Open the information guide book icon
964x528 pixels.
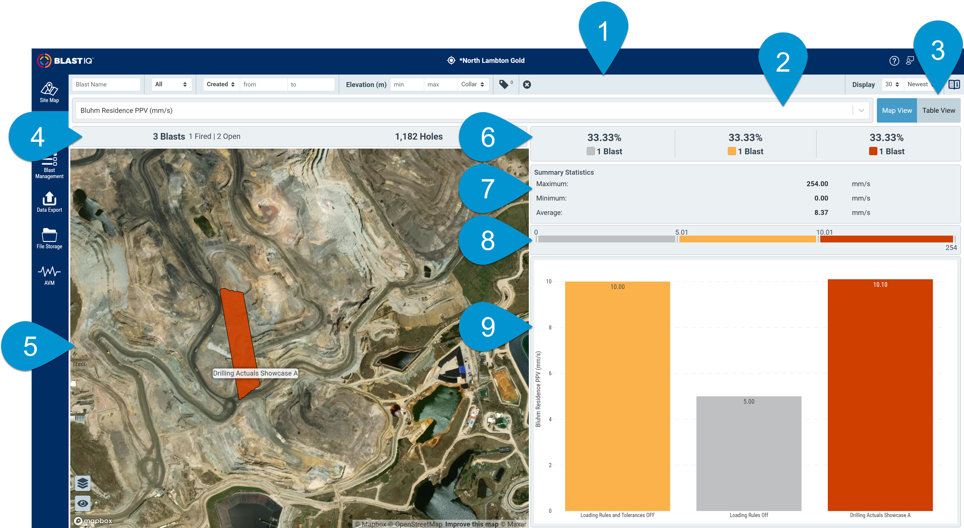pos(954,85)
